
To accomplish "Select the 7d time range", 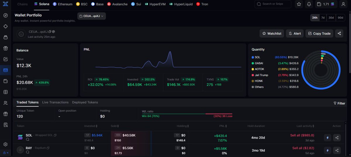I will pyautogui.click(x=323, y=18).
